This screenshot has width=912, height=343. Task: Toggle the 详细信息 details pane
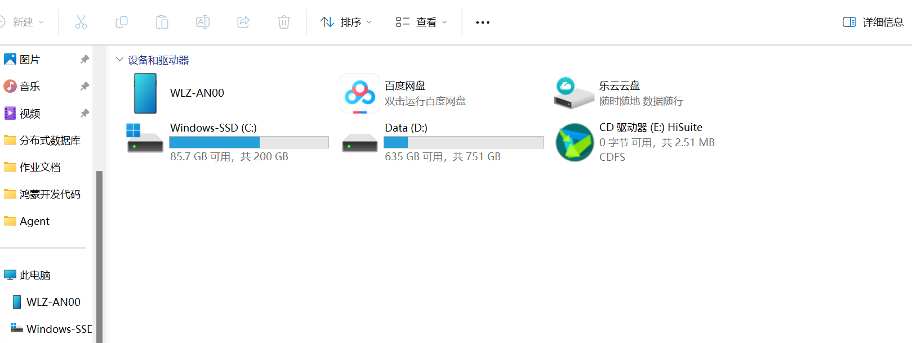pyautogui.click(x=873, y=22)
